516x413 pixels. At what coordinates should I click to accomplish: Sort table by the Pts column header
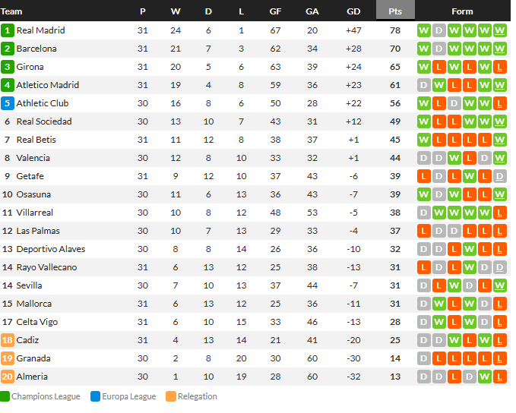click(x=395, y=11)
